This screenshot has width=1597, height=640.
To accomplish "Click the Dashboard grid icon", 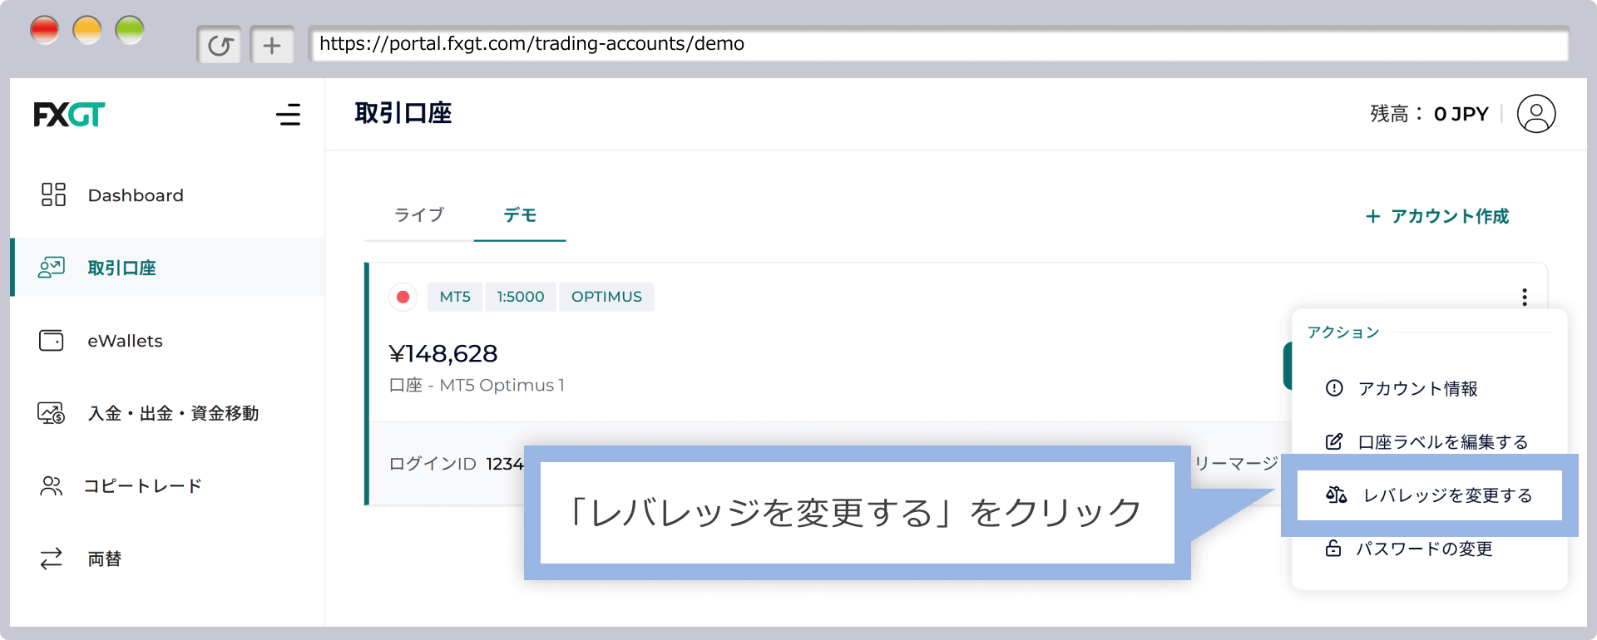I will pyautogui.click(x=53, y=194).
